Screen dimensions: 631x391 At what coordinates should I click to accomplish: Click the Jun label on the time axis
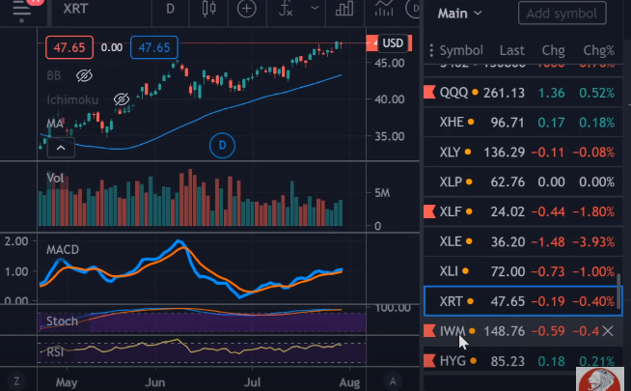click(155, 382)
